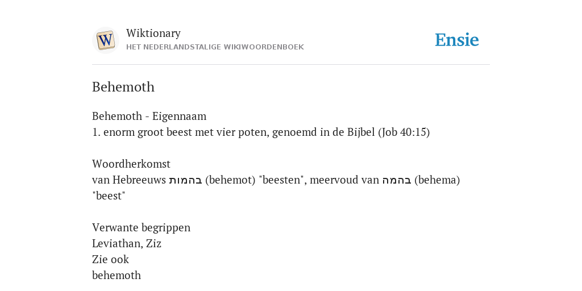
Task: Select the subtitle 'Het Nederlandstalige Wikiwoordenboek'
Action: [215, 47]
